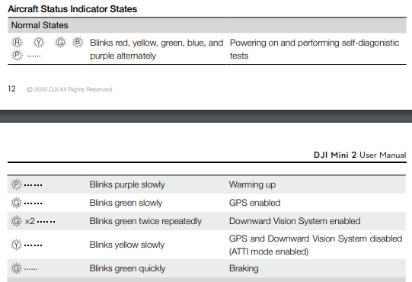The image size is (412, 282).
Task: Click the page number 12
Action: pyautogui.click(x=12, y=88)
